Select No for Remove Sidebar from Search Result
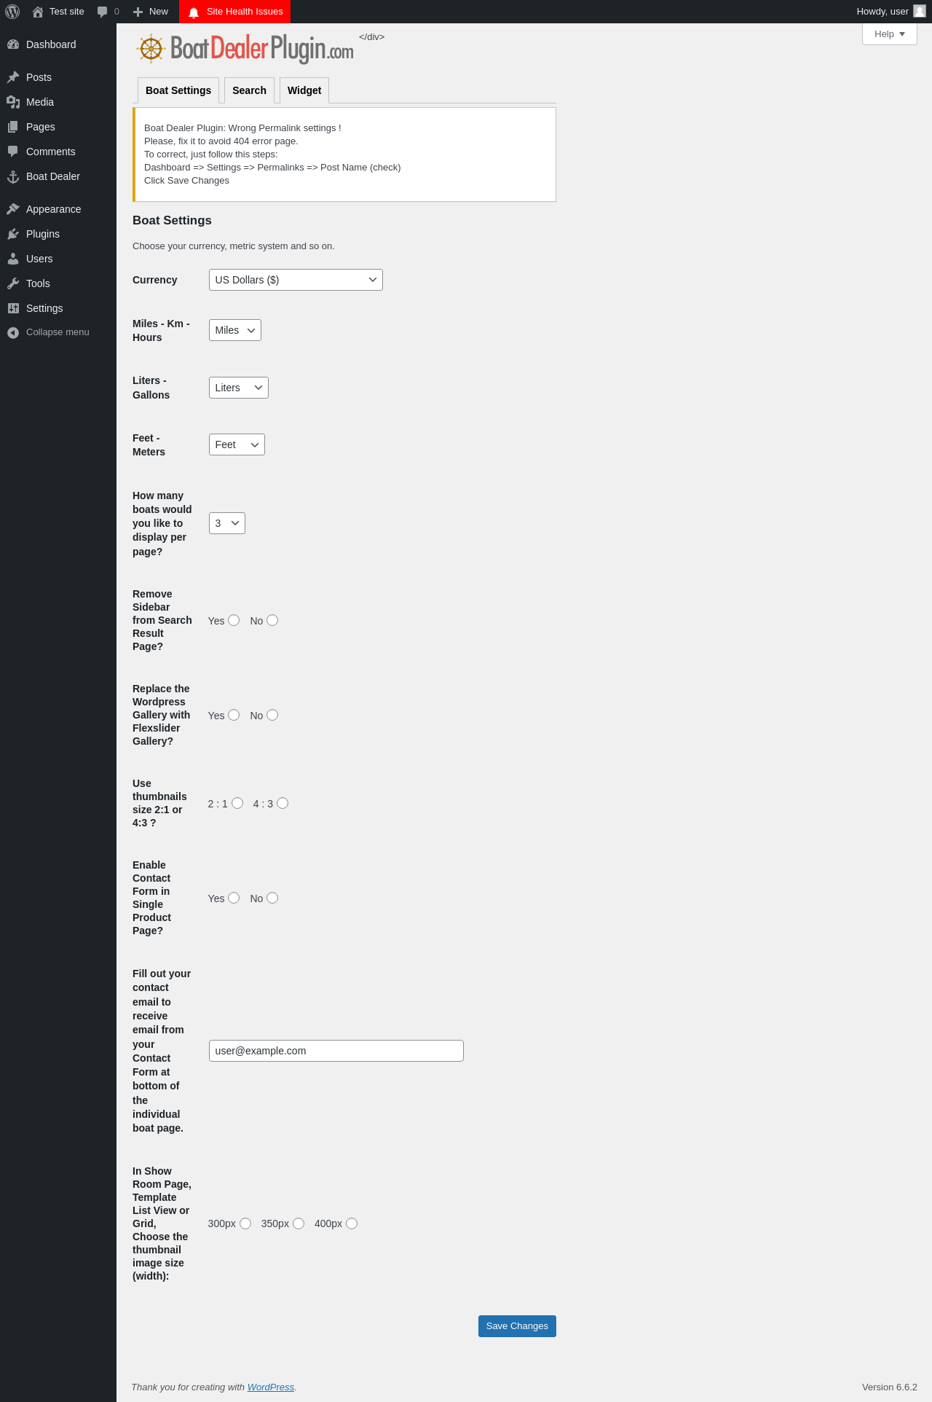 [x=272, y=620]
